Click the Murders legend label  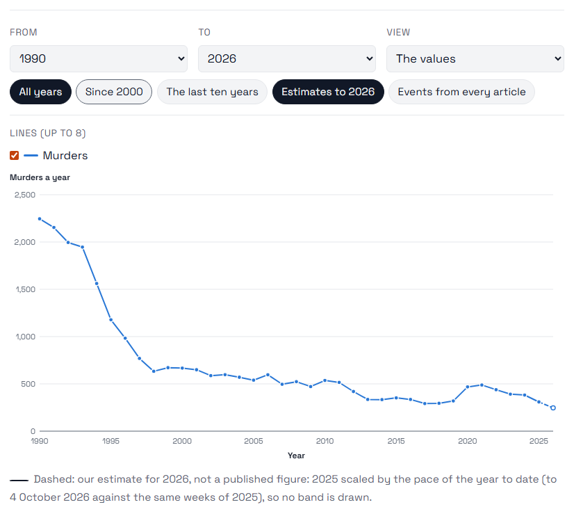[x=65, y=155]
